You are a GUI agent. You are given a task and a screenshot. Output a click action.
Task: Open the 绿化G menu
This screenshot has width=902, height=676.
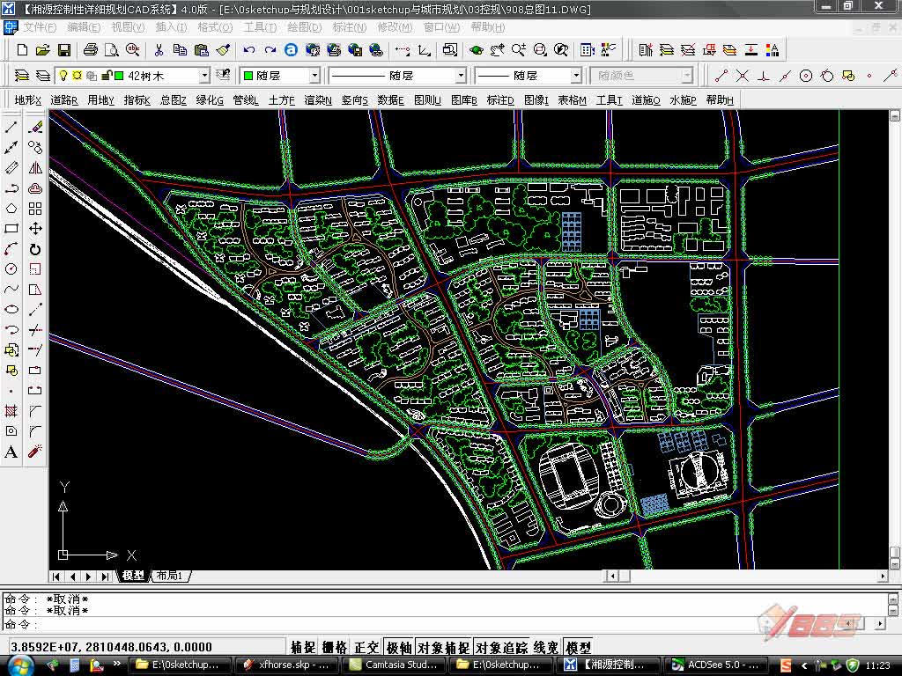[x=210, y=100]
